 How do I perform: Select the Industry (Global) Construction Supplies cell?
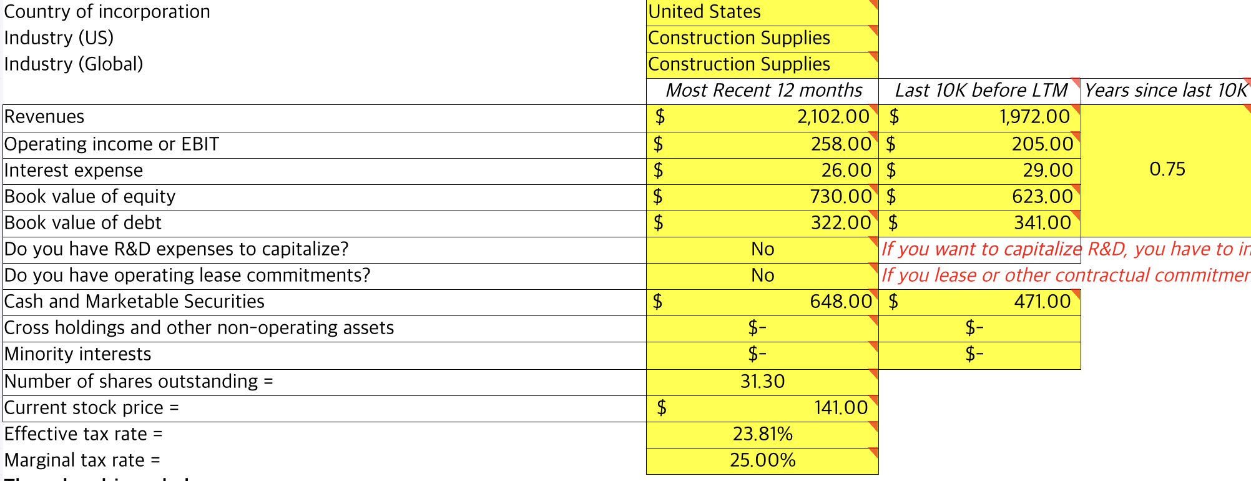coord(762,65)
